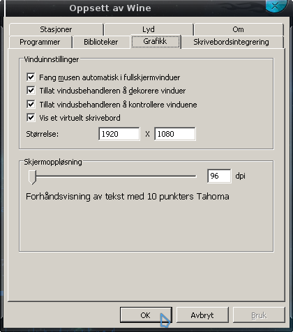This screenshot has width=293, height=332.
Task: Click the middle of the dpi slider track
Action: (x=112, y=176)
